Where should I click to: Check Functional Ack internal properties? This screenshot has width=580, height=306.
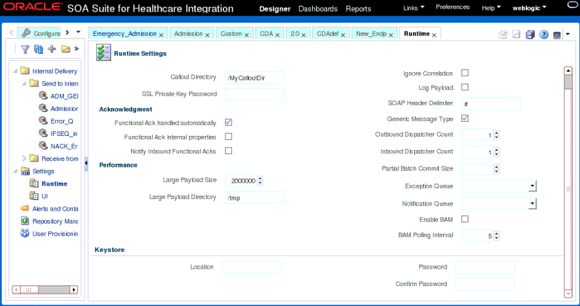pos(228,137)
